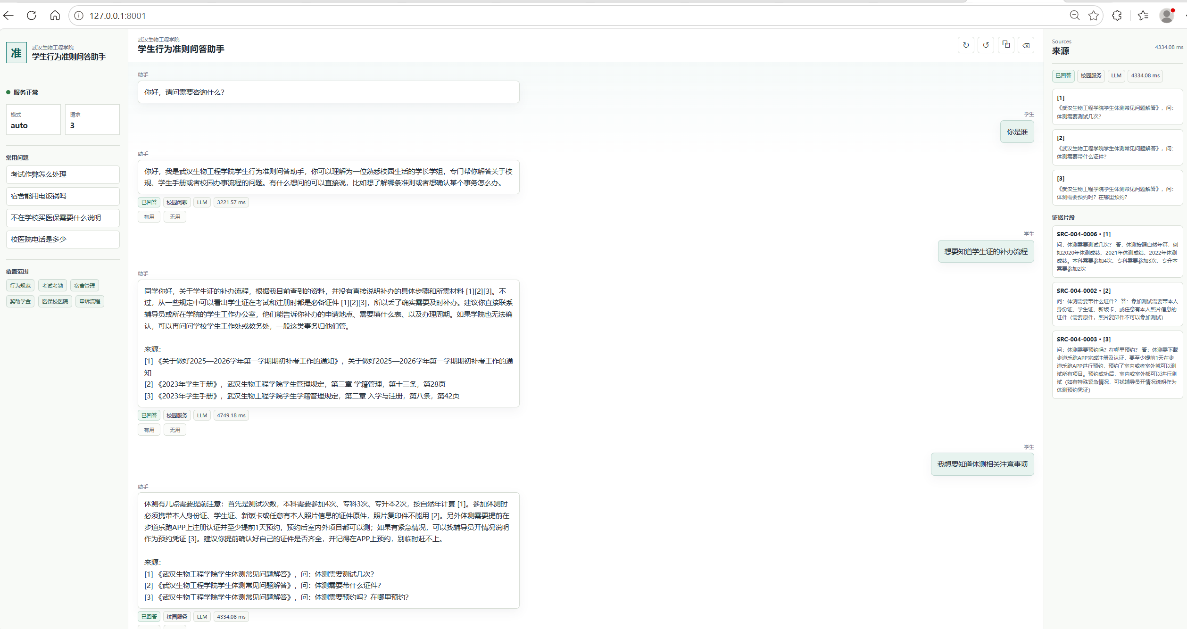Click the copy conversation icon in chat header
1187x629 pixels.
pyautogui.click(x=1006, y=45)
